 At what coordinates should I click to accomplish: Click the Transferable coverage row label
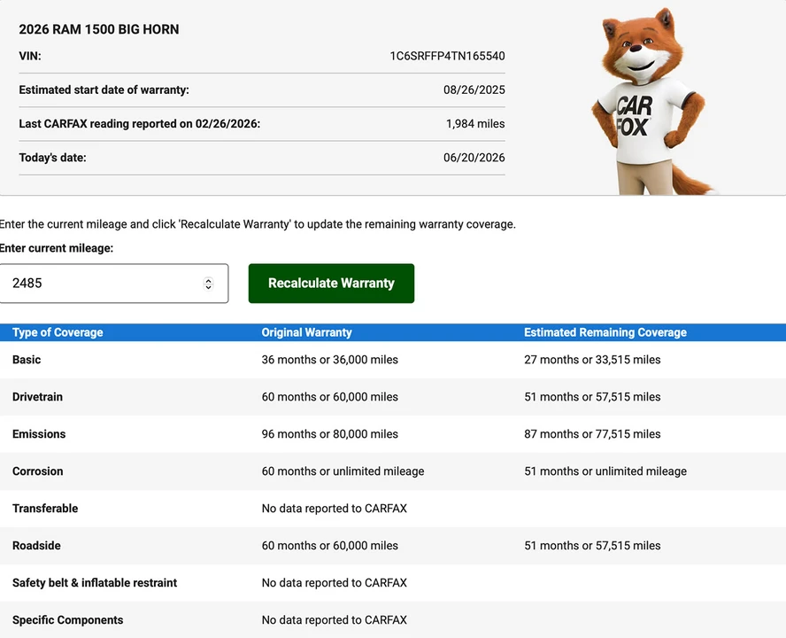point(45,508)
